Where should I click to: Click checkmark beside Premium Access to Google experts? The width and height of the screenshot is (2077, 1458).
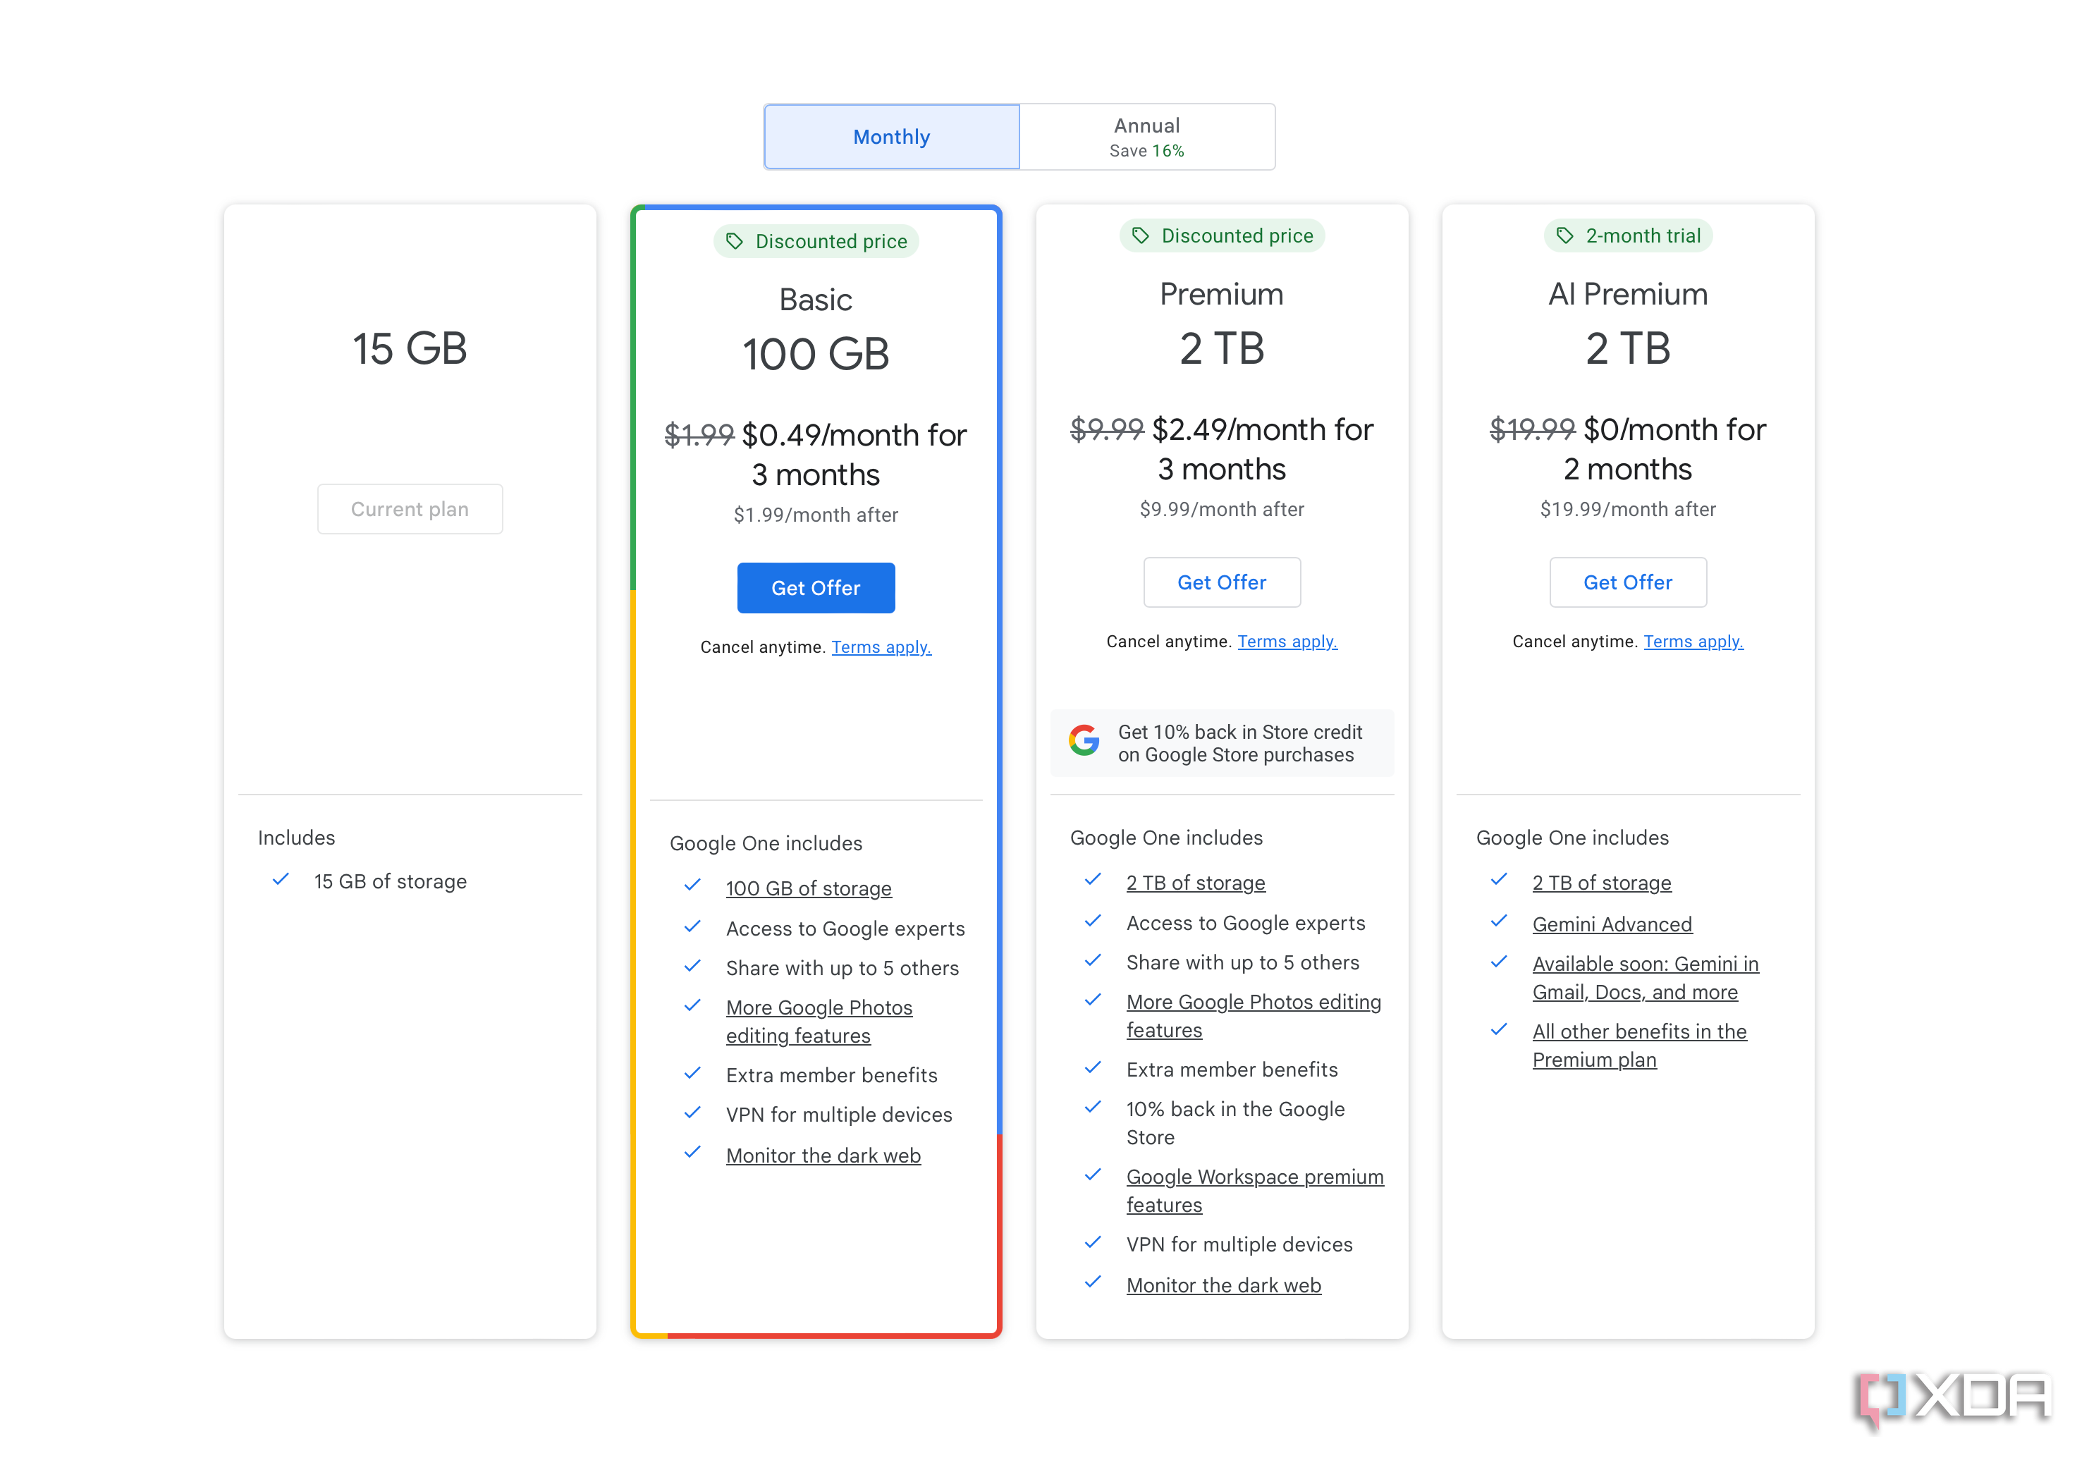pyautogui.click(x=1093, y=921)
